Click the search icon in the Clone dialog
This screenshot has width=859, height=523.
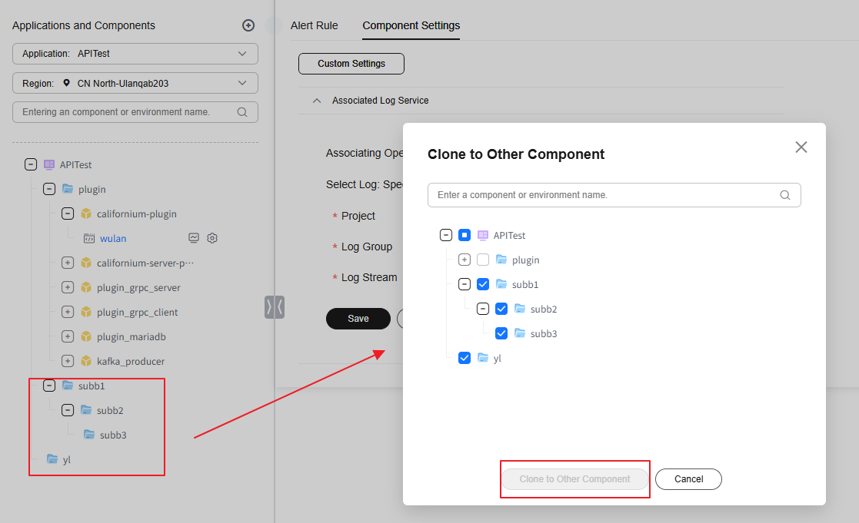coord(785,195)
